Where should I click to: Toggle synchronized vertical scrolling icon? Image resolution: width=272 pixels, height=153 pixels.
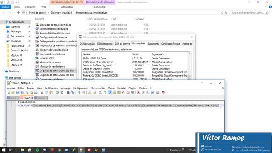[x=90, y=92]
